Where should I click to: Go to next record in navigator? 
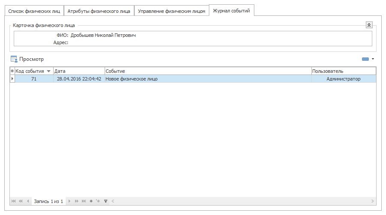pos(69,201)
